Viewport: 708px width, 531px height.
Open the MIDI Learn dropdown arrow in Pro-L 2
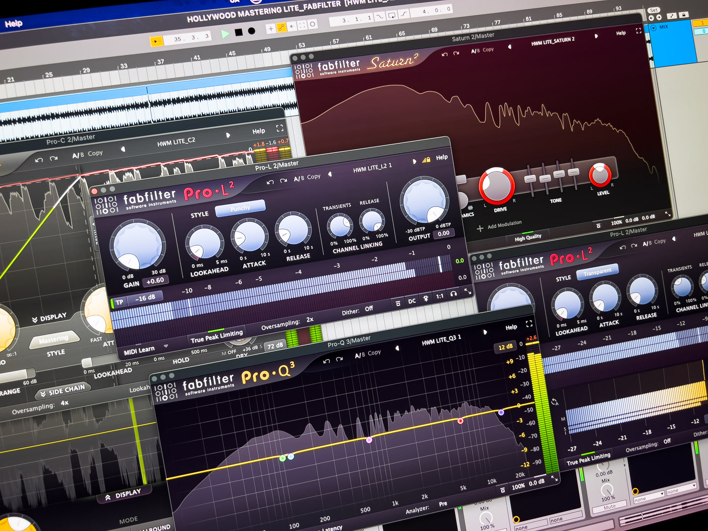pos(166,346)
